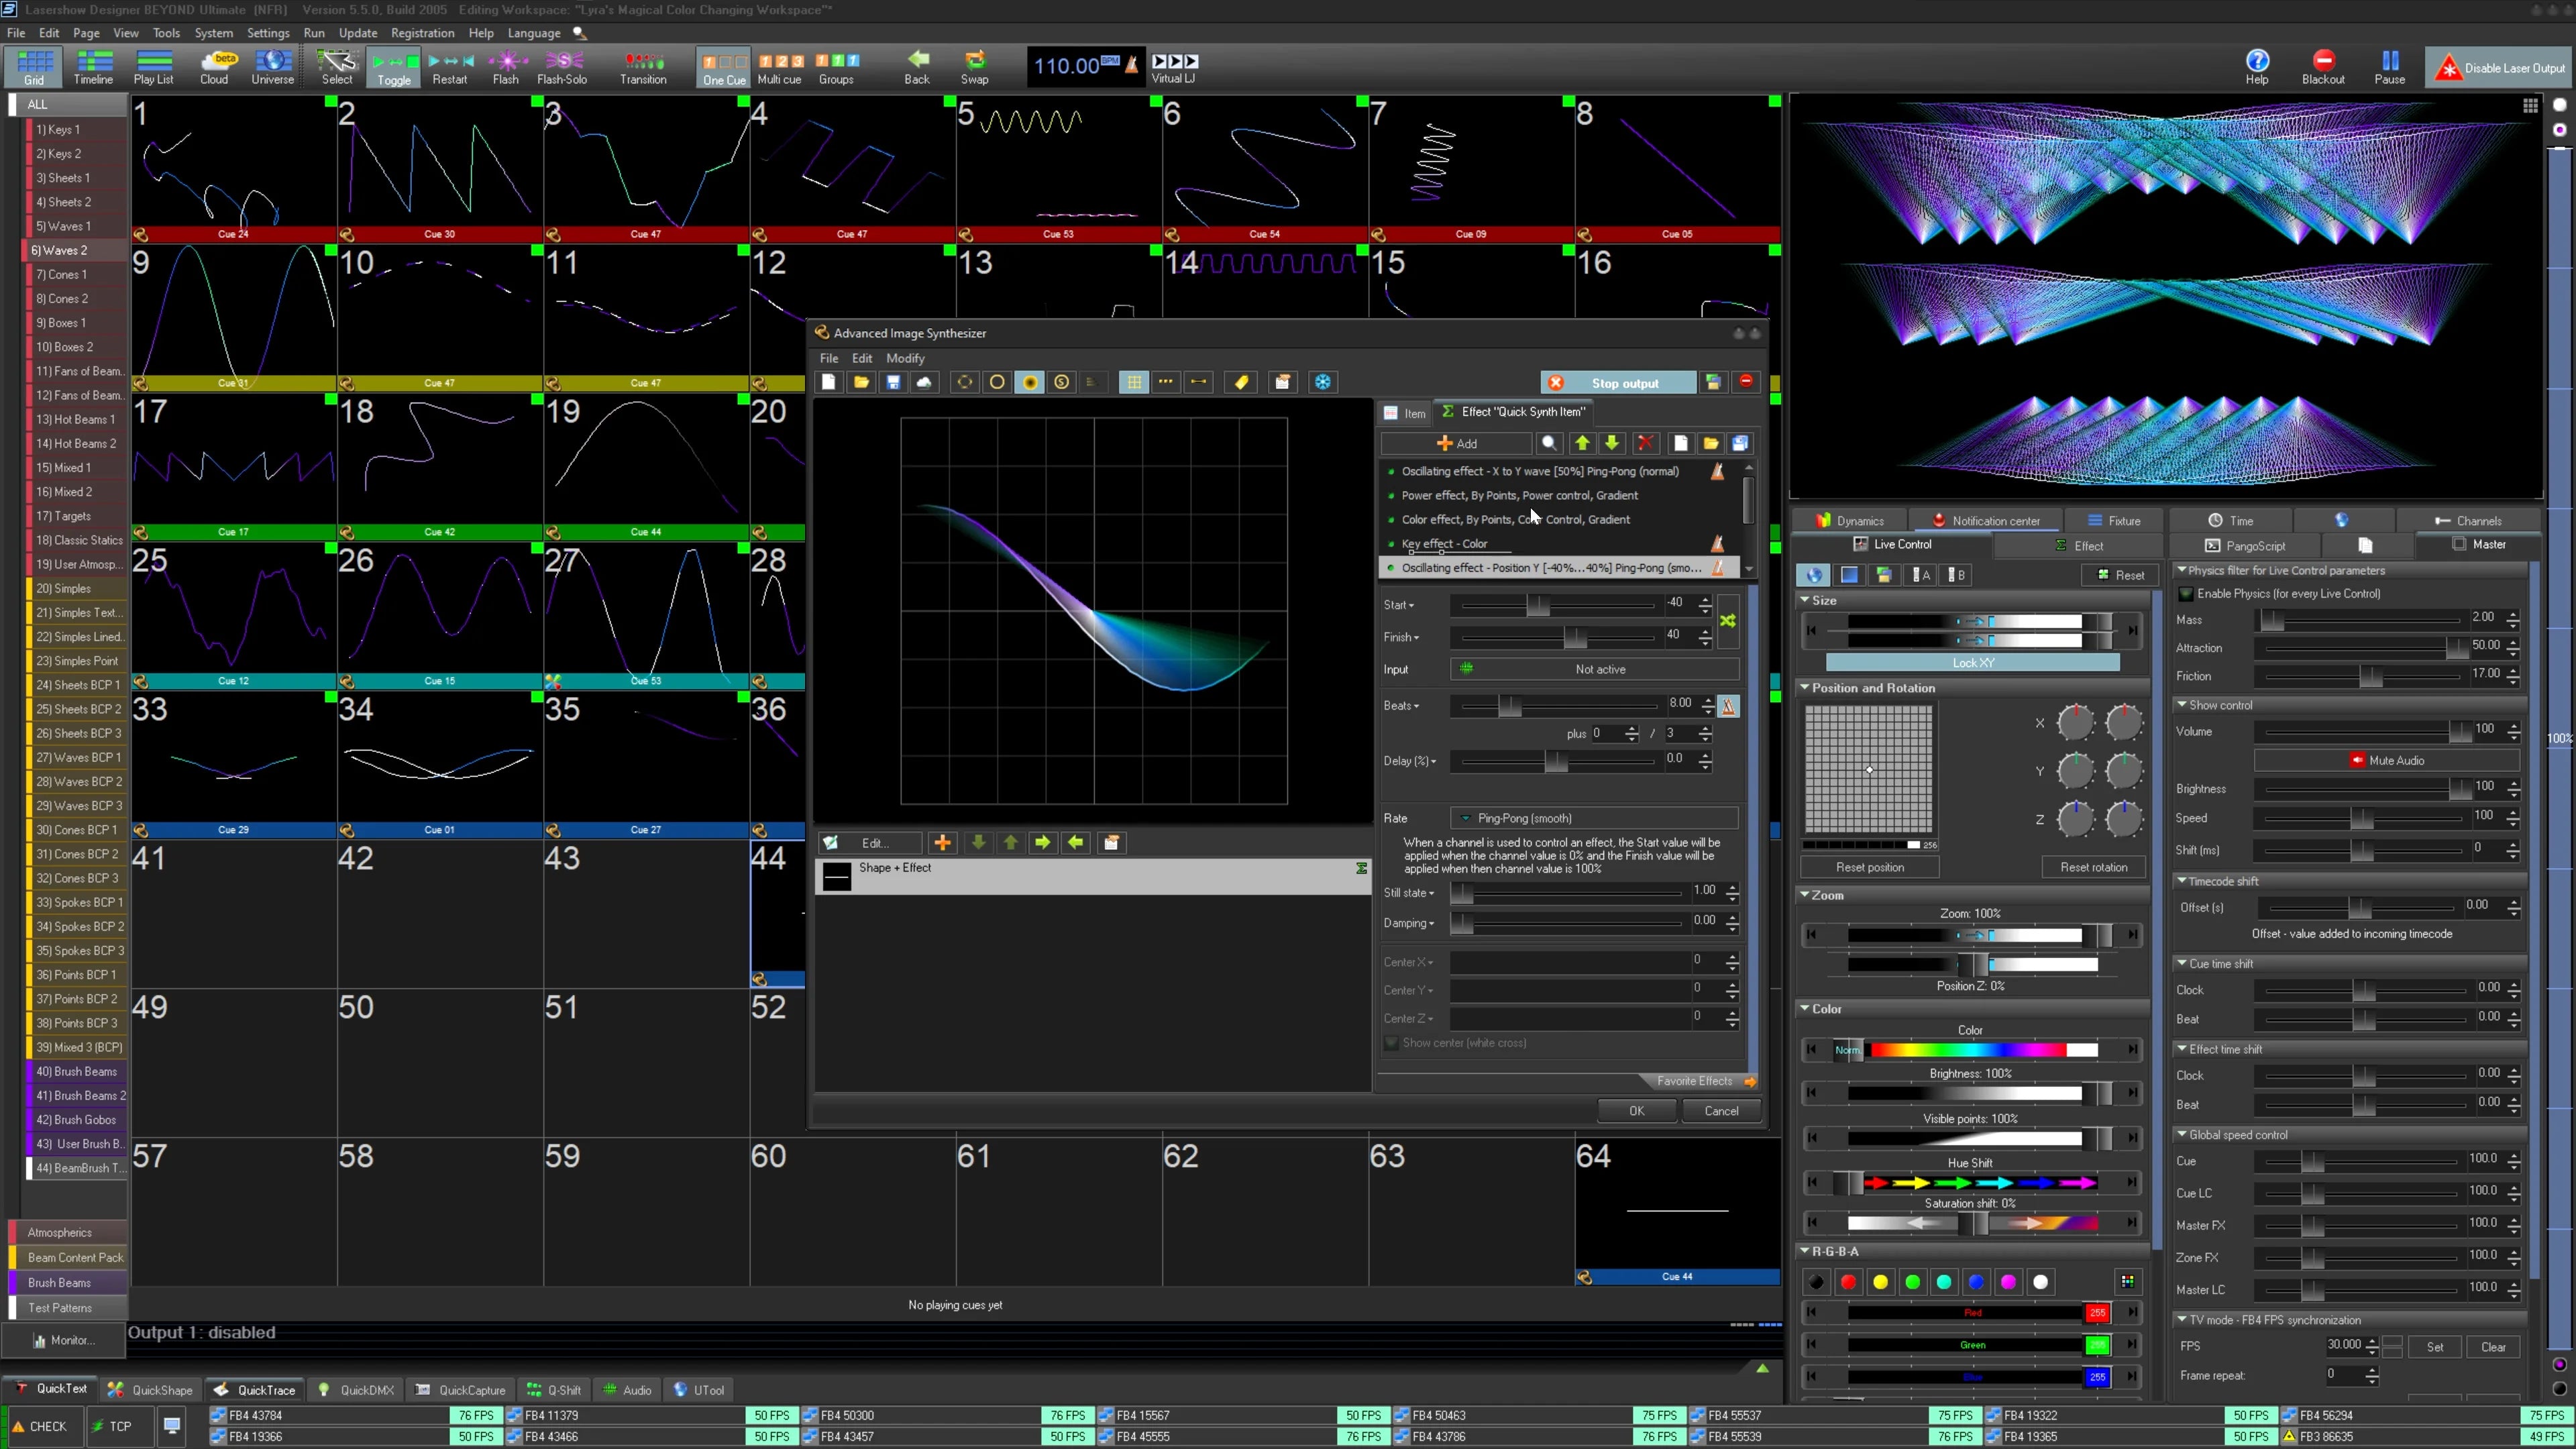Screen dimensions: 2576x1449
Task: Click the magnifier icon next to Add
Action: click(1549, 443)
